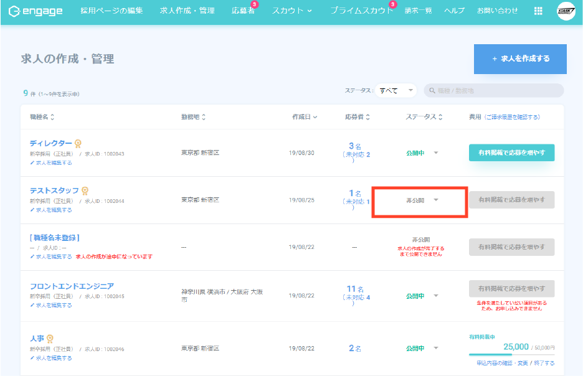
Task: Open the 公開中 status dropdown for 人事
Action: (x=422, y=349)
